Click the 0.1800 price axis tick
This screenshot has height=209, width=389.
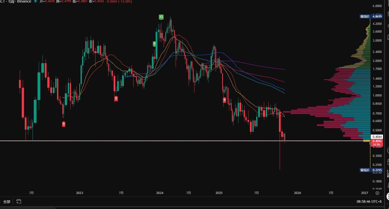(377, 181)
